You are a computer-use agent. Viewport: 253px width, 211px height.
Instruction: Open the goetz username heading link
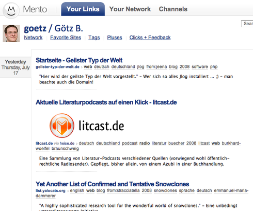pyautogui.click(x=35, y=28)
